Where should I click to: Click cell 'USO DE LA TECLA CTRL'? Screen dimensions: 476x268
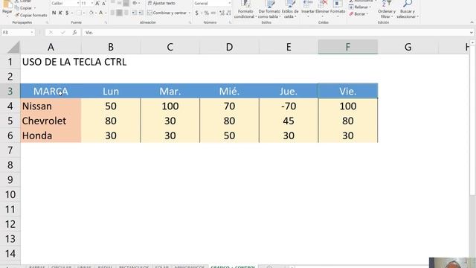[74, 62]
